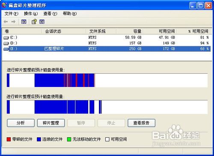
Task: Click the 47.91 GB free space cell
Action: (x=167, y=38)
